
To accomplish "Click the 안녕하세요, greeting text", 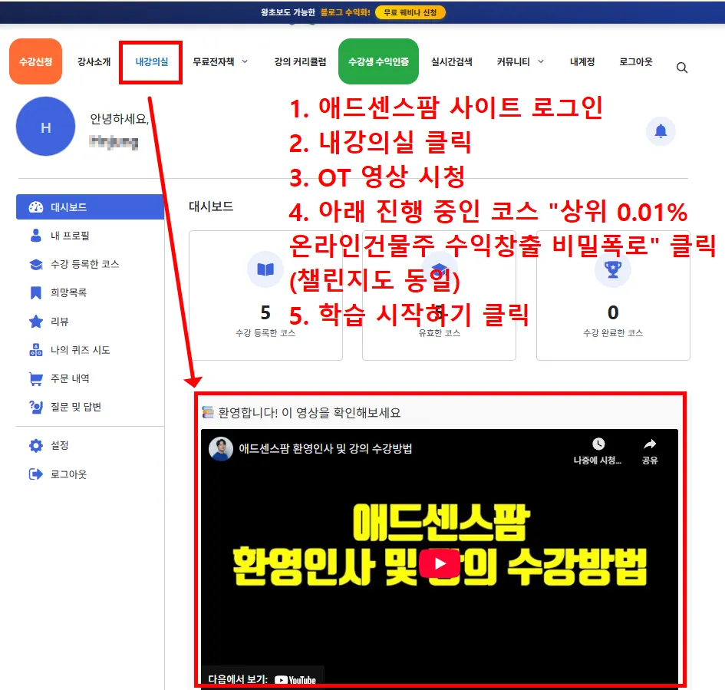I will 119,119.
